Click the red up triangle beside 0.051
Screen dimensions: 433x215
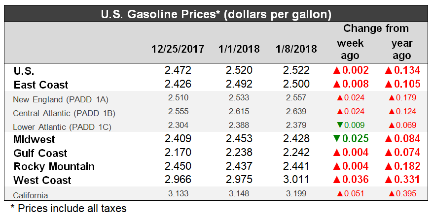[339, 194]
